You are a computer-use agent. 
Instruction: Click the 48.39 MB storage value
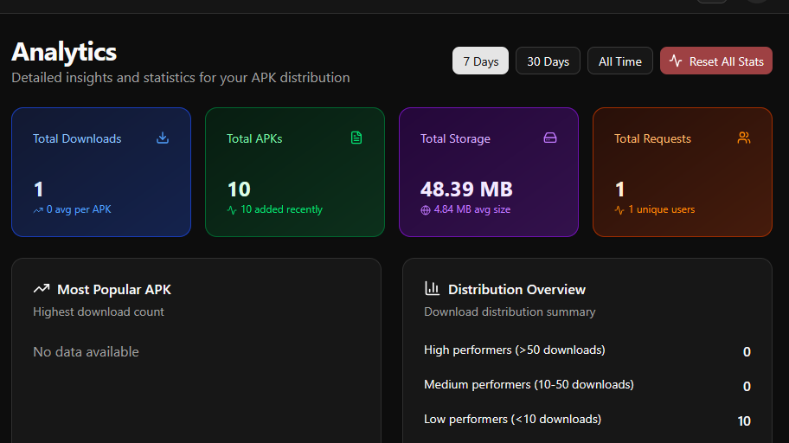(466, 189)
